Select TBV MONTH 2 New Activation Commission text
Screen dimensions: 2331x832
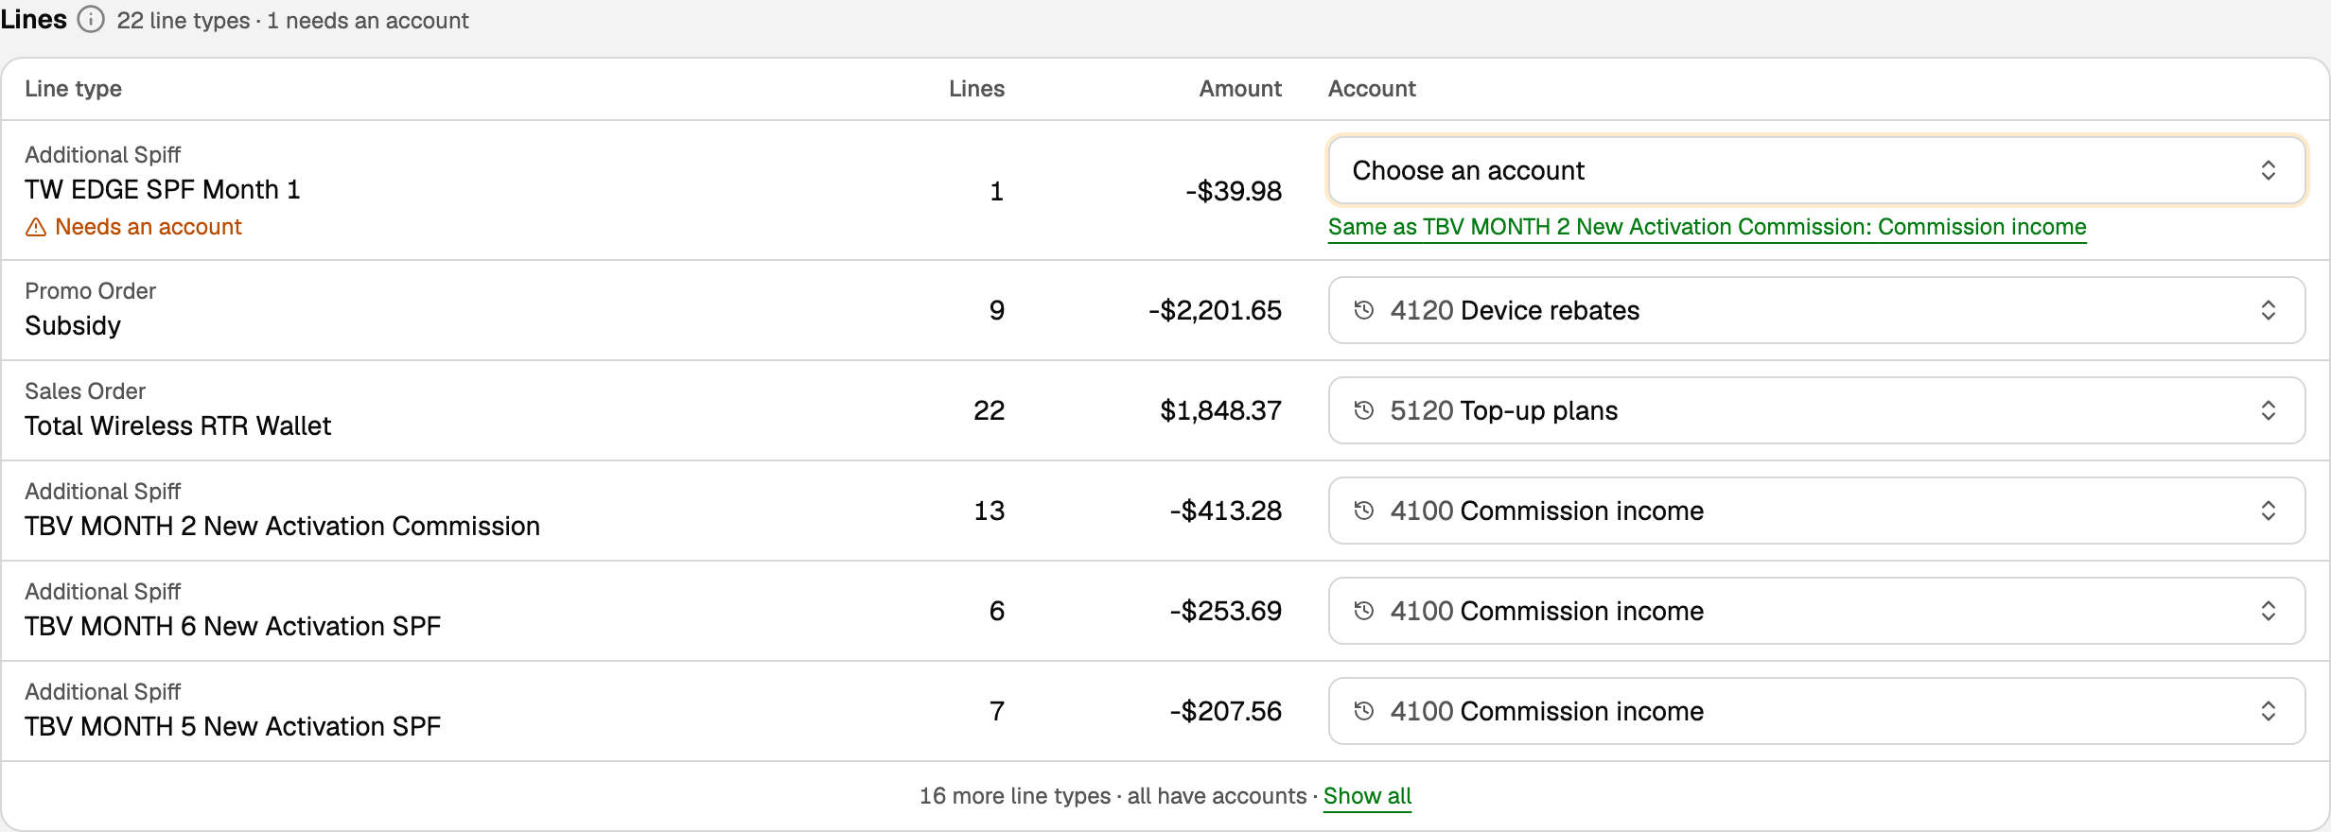[x=282, y=526]
